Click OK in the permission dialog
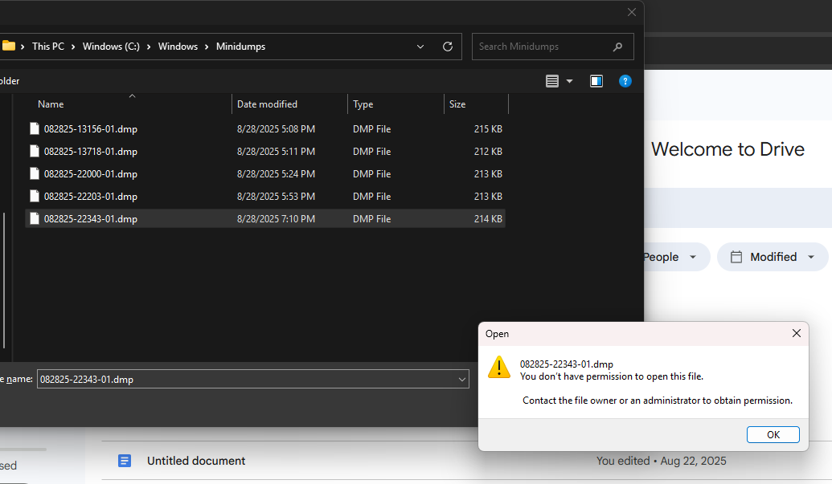 click(773, 435)
